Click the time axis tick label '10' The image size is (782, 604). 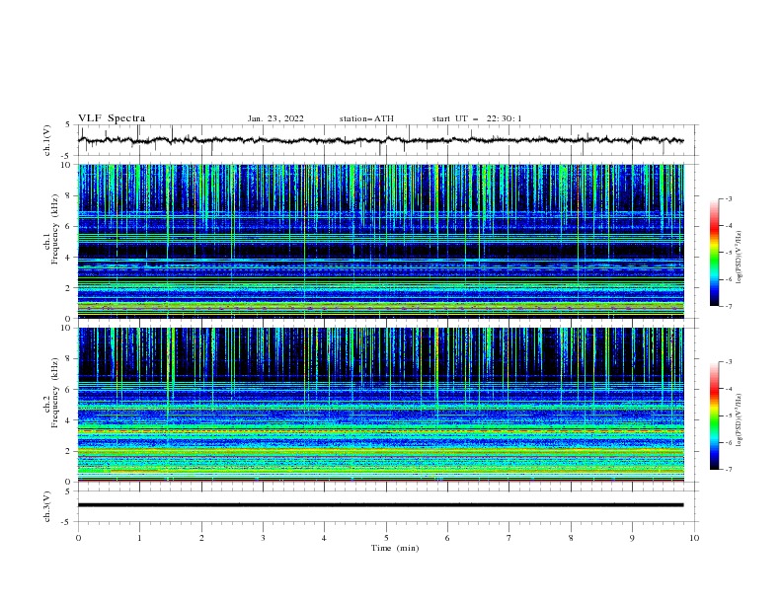[694, 538]
